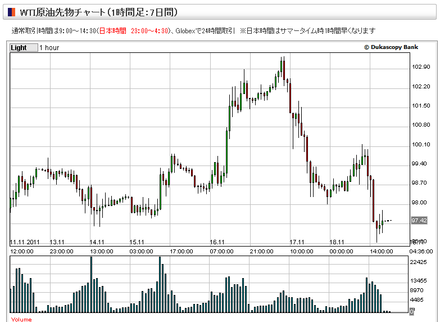The width and height of the screenshot is (440, 322).
Task: Click the red Volume label
Action: pos(21,319)
